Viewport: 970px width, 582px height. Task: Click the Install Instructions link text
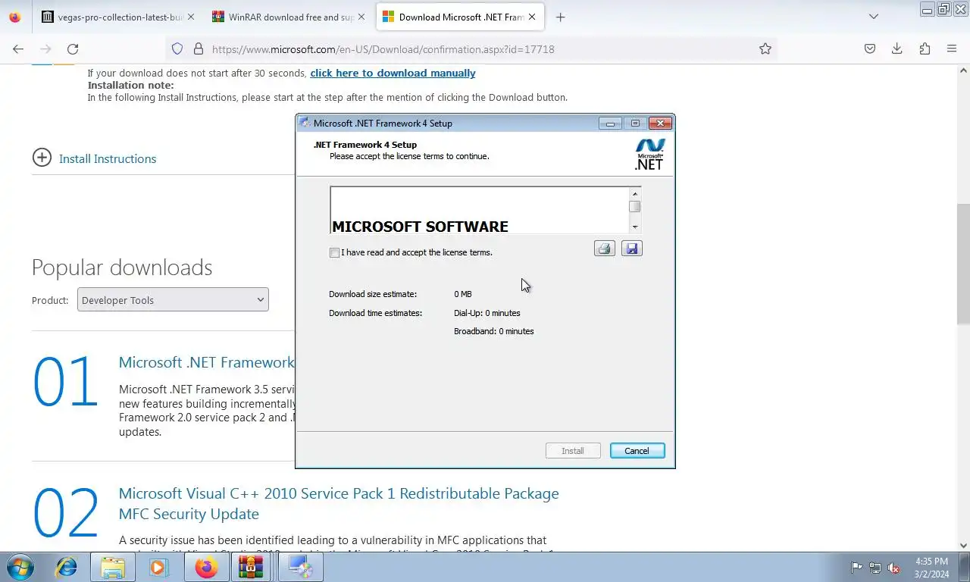click(x=108, y=158)
